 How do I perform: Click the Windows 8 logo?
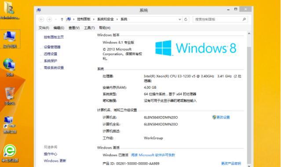click(196, 48)
